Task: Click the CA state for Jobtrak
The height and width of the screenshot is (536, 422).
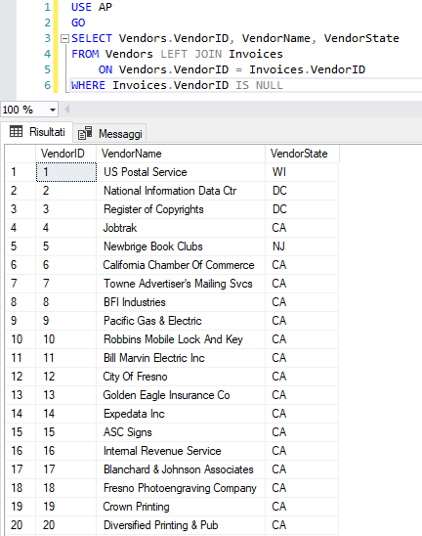Action: tap(302, 228)
